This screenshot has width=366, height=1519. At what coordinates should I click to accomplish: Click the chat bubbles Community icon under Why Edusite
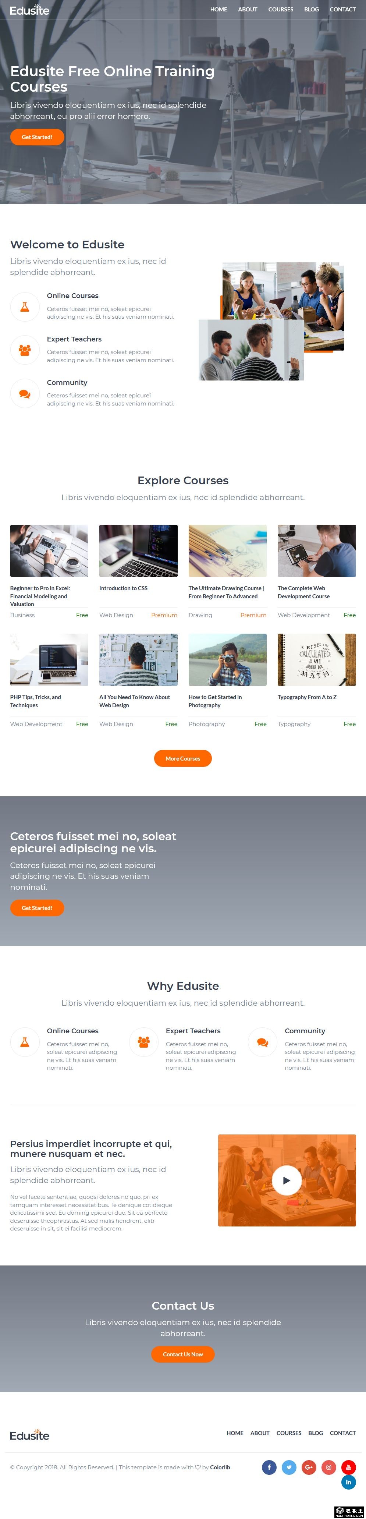click(263, 1042)
